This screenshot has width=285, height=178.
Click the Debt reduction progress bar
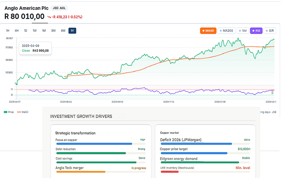click(x=101, y=153)
